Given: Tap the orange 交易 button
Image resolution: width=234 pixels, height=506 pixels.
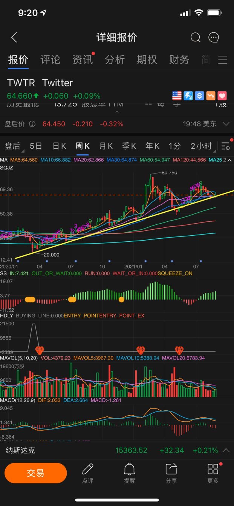Looking at the screenshot, I should tap(36, 473).
